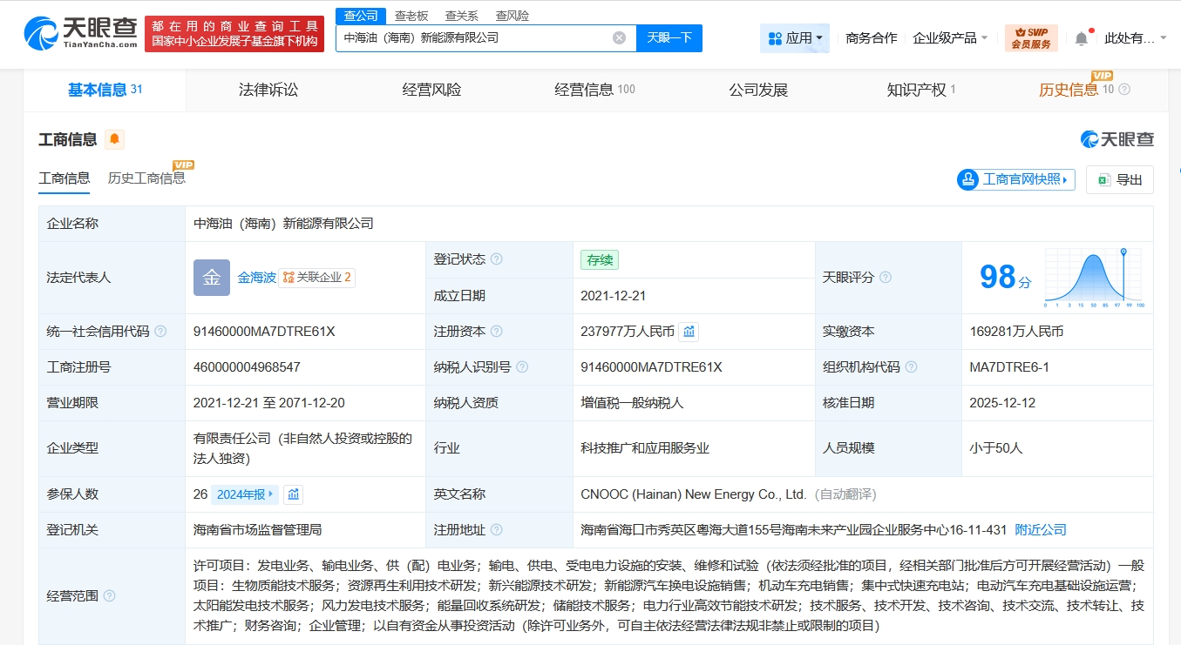
Task: Open the 历史工商信息 sub-tab
Action: click(146, 178)
